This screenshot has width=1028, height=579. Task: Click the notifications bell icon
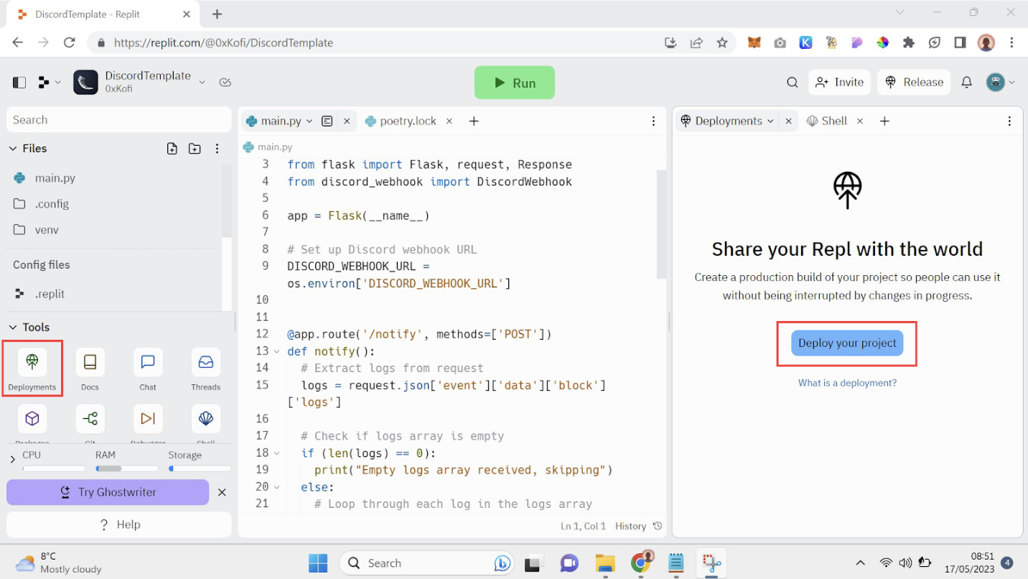[966, 83]
